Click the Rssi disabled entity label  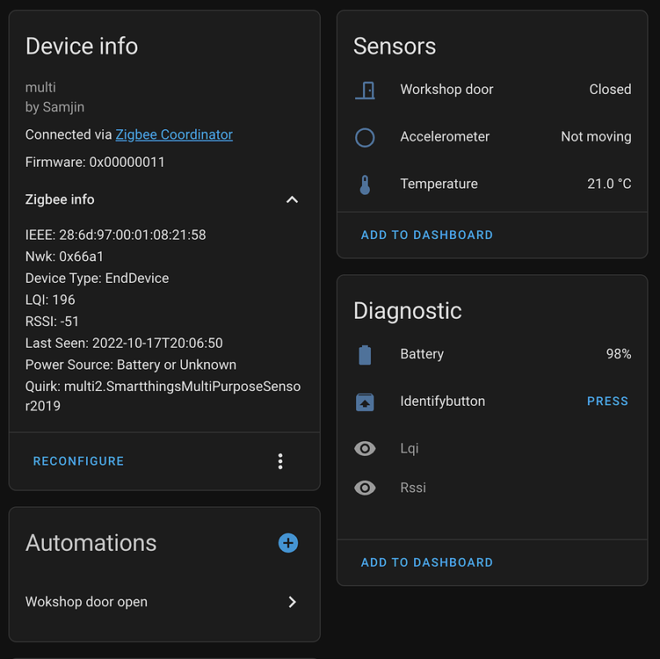click(413, 488)
